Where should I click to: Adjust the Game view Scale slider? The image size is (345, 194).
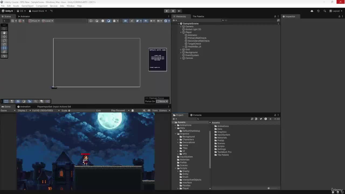pos(81,110)
